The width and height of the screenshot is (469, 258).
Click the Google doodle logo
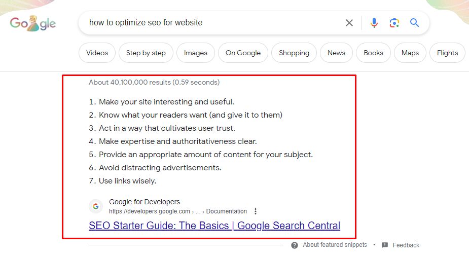33,23
